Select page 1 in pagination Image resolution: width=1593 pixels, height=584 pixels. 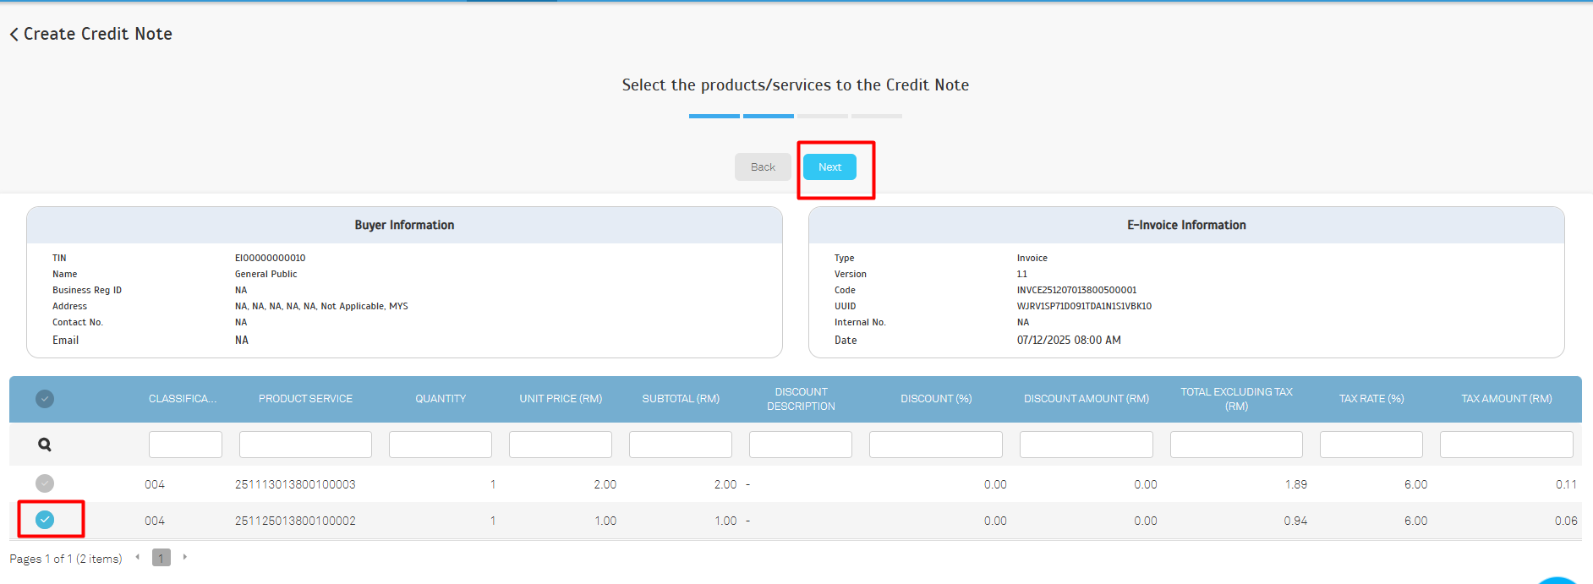[x=161, y=558]
